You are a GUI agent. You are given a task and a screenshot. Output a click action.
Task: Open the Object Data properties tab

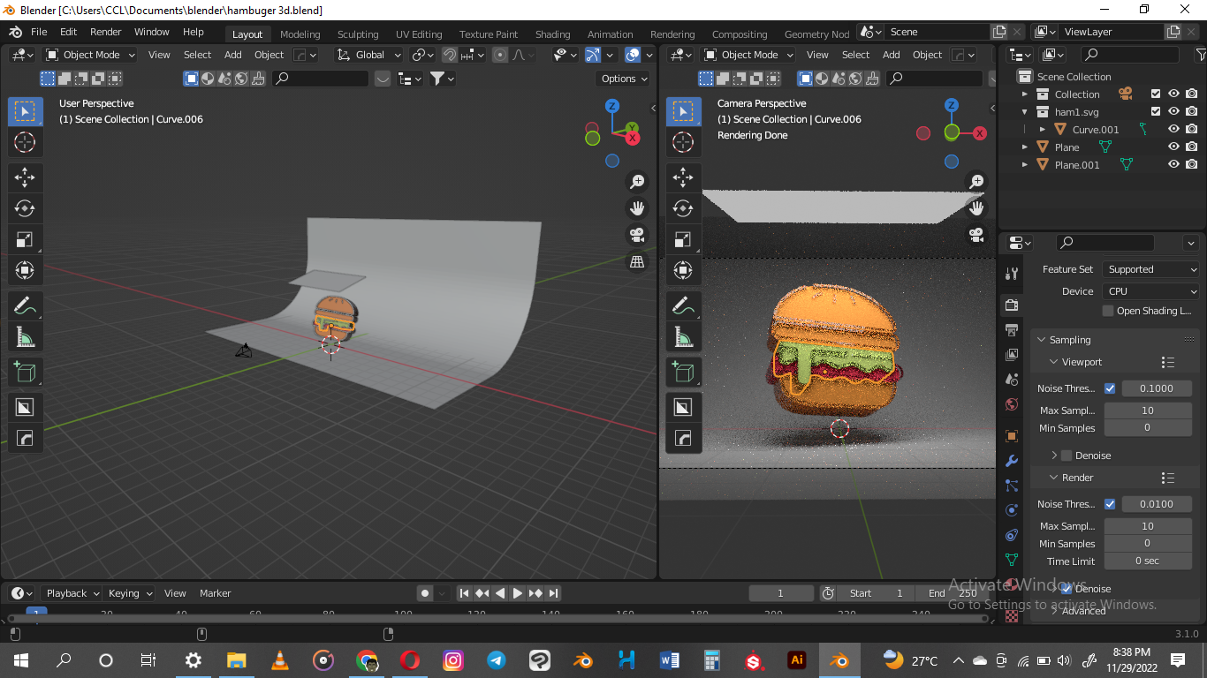pyautogui.click(x=1012, y=560)
